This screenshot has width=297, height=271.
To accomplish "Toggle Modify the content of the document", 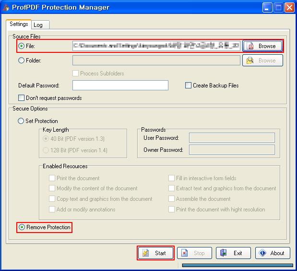I will [x=52, y=188].
